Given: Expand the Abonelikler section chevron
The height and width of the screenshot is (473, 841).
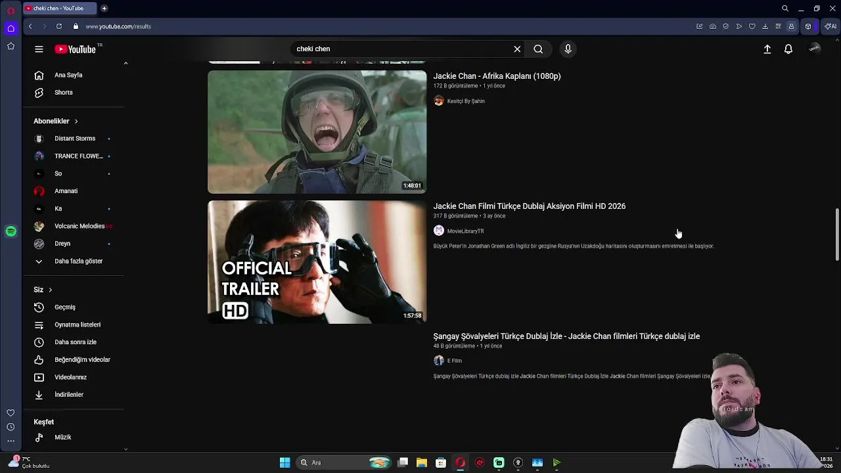Looking at the screenshot, I should point(76,122).
